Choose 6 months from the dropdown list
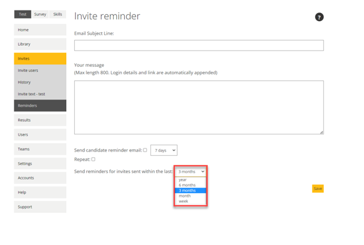 click(x=190, y=185)
